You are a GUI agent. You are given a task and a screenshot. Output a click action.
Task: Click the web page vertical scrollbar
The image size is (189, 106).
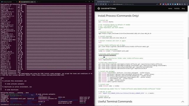pos(188,48)
